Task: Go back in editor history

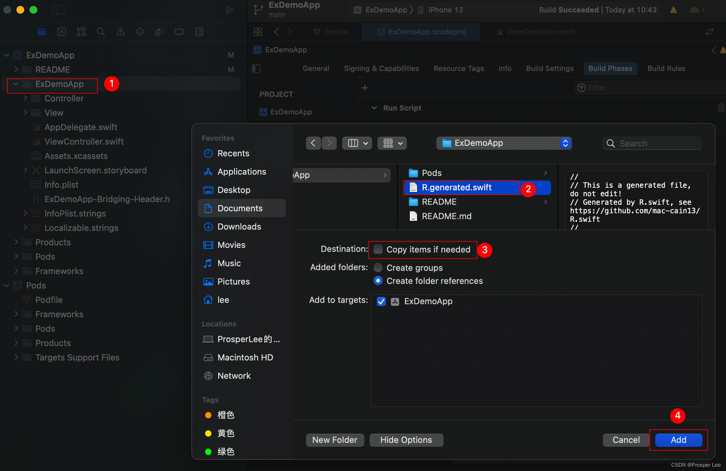Action: point(277,32)
